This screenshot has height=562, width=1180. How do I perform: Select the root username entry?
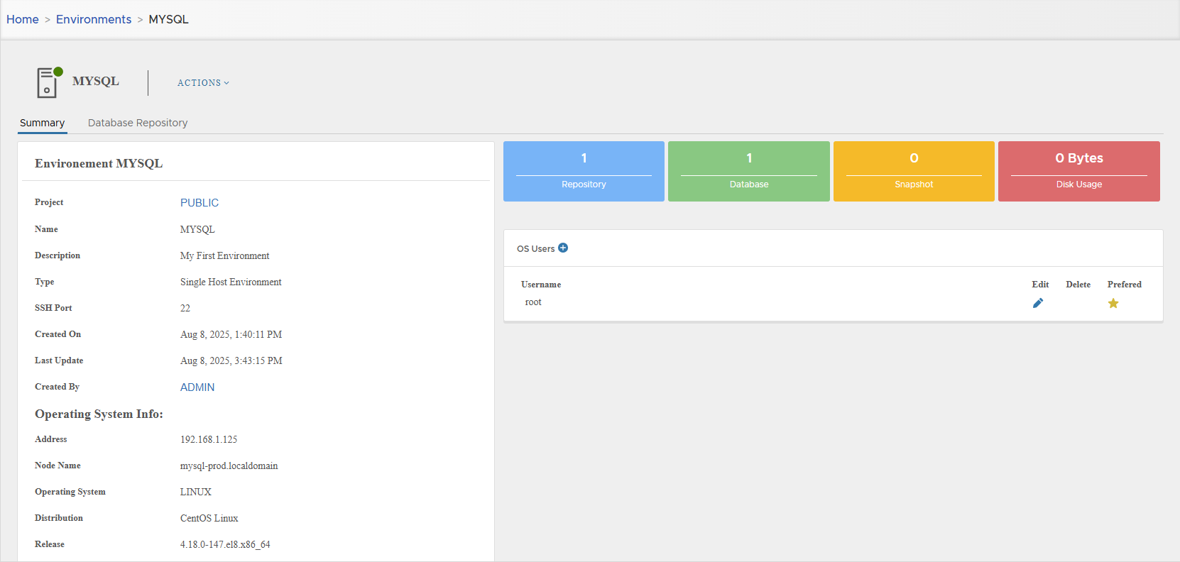(533, 302)
